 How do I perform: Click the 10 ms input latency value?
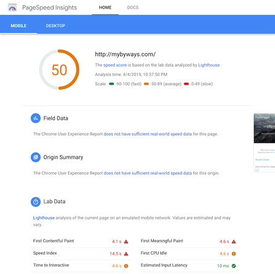tap(223, 266)
